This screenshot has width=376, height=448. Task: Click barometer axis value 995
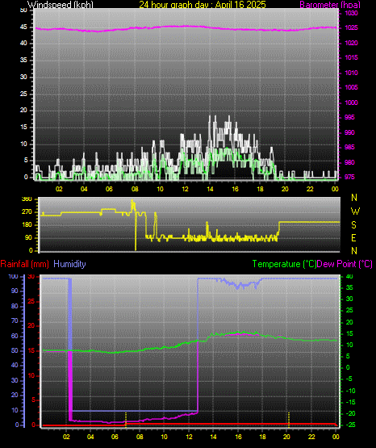click(x=349, y=117)
